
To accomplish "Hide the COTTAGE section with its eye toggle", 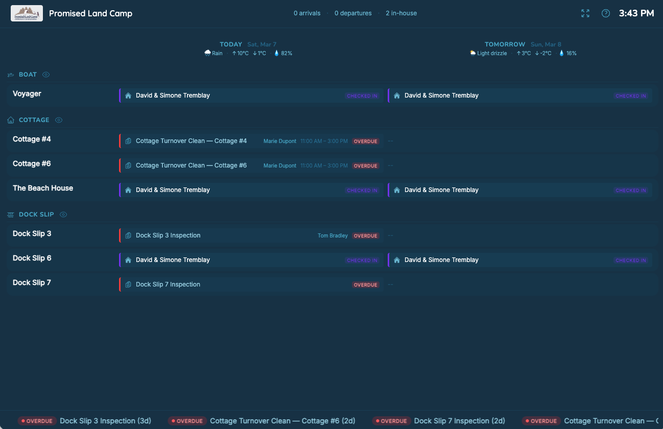I will tap(58, 120).
